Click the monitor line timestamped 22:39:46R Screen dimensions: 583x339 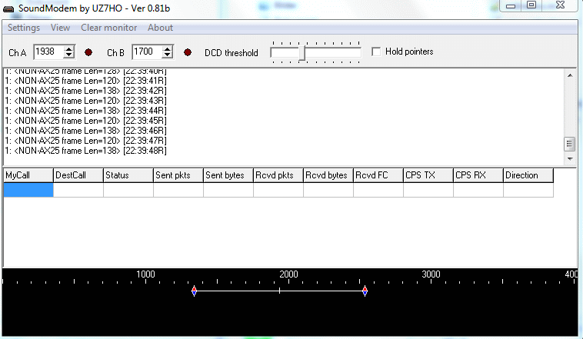(85, 131)
